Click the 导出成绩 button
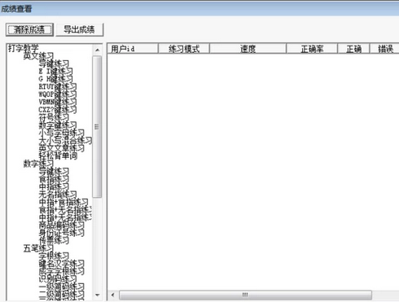The height and width of the screenshot is (302, 399). coord(80,29)
